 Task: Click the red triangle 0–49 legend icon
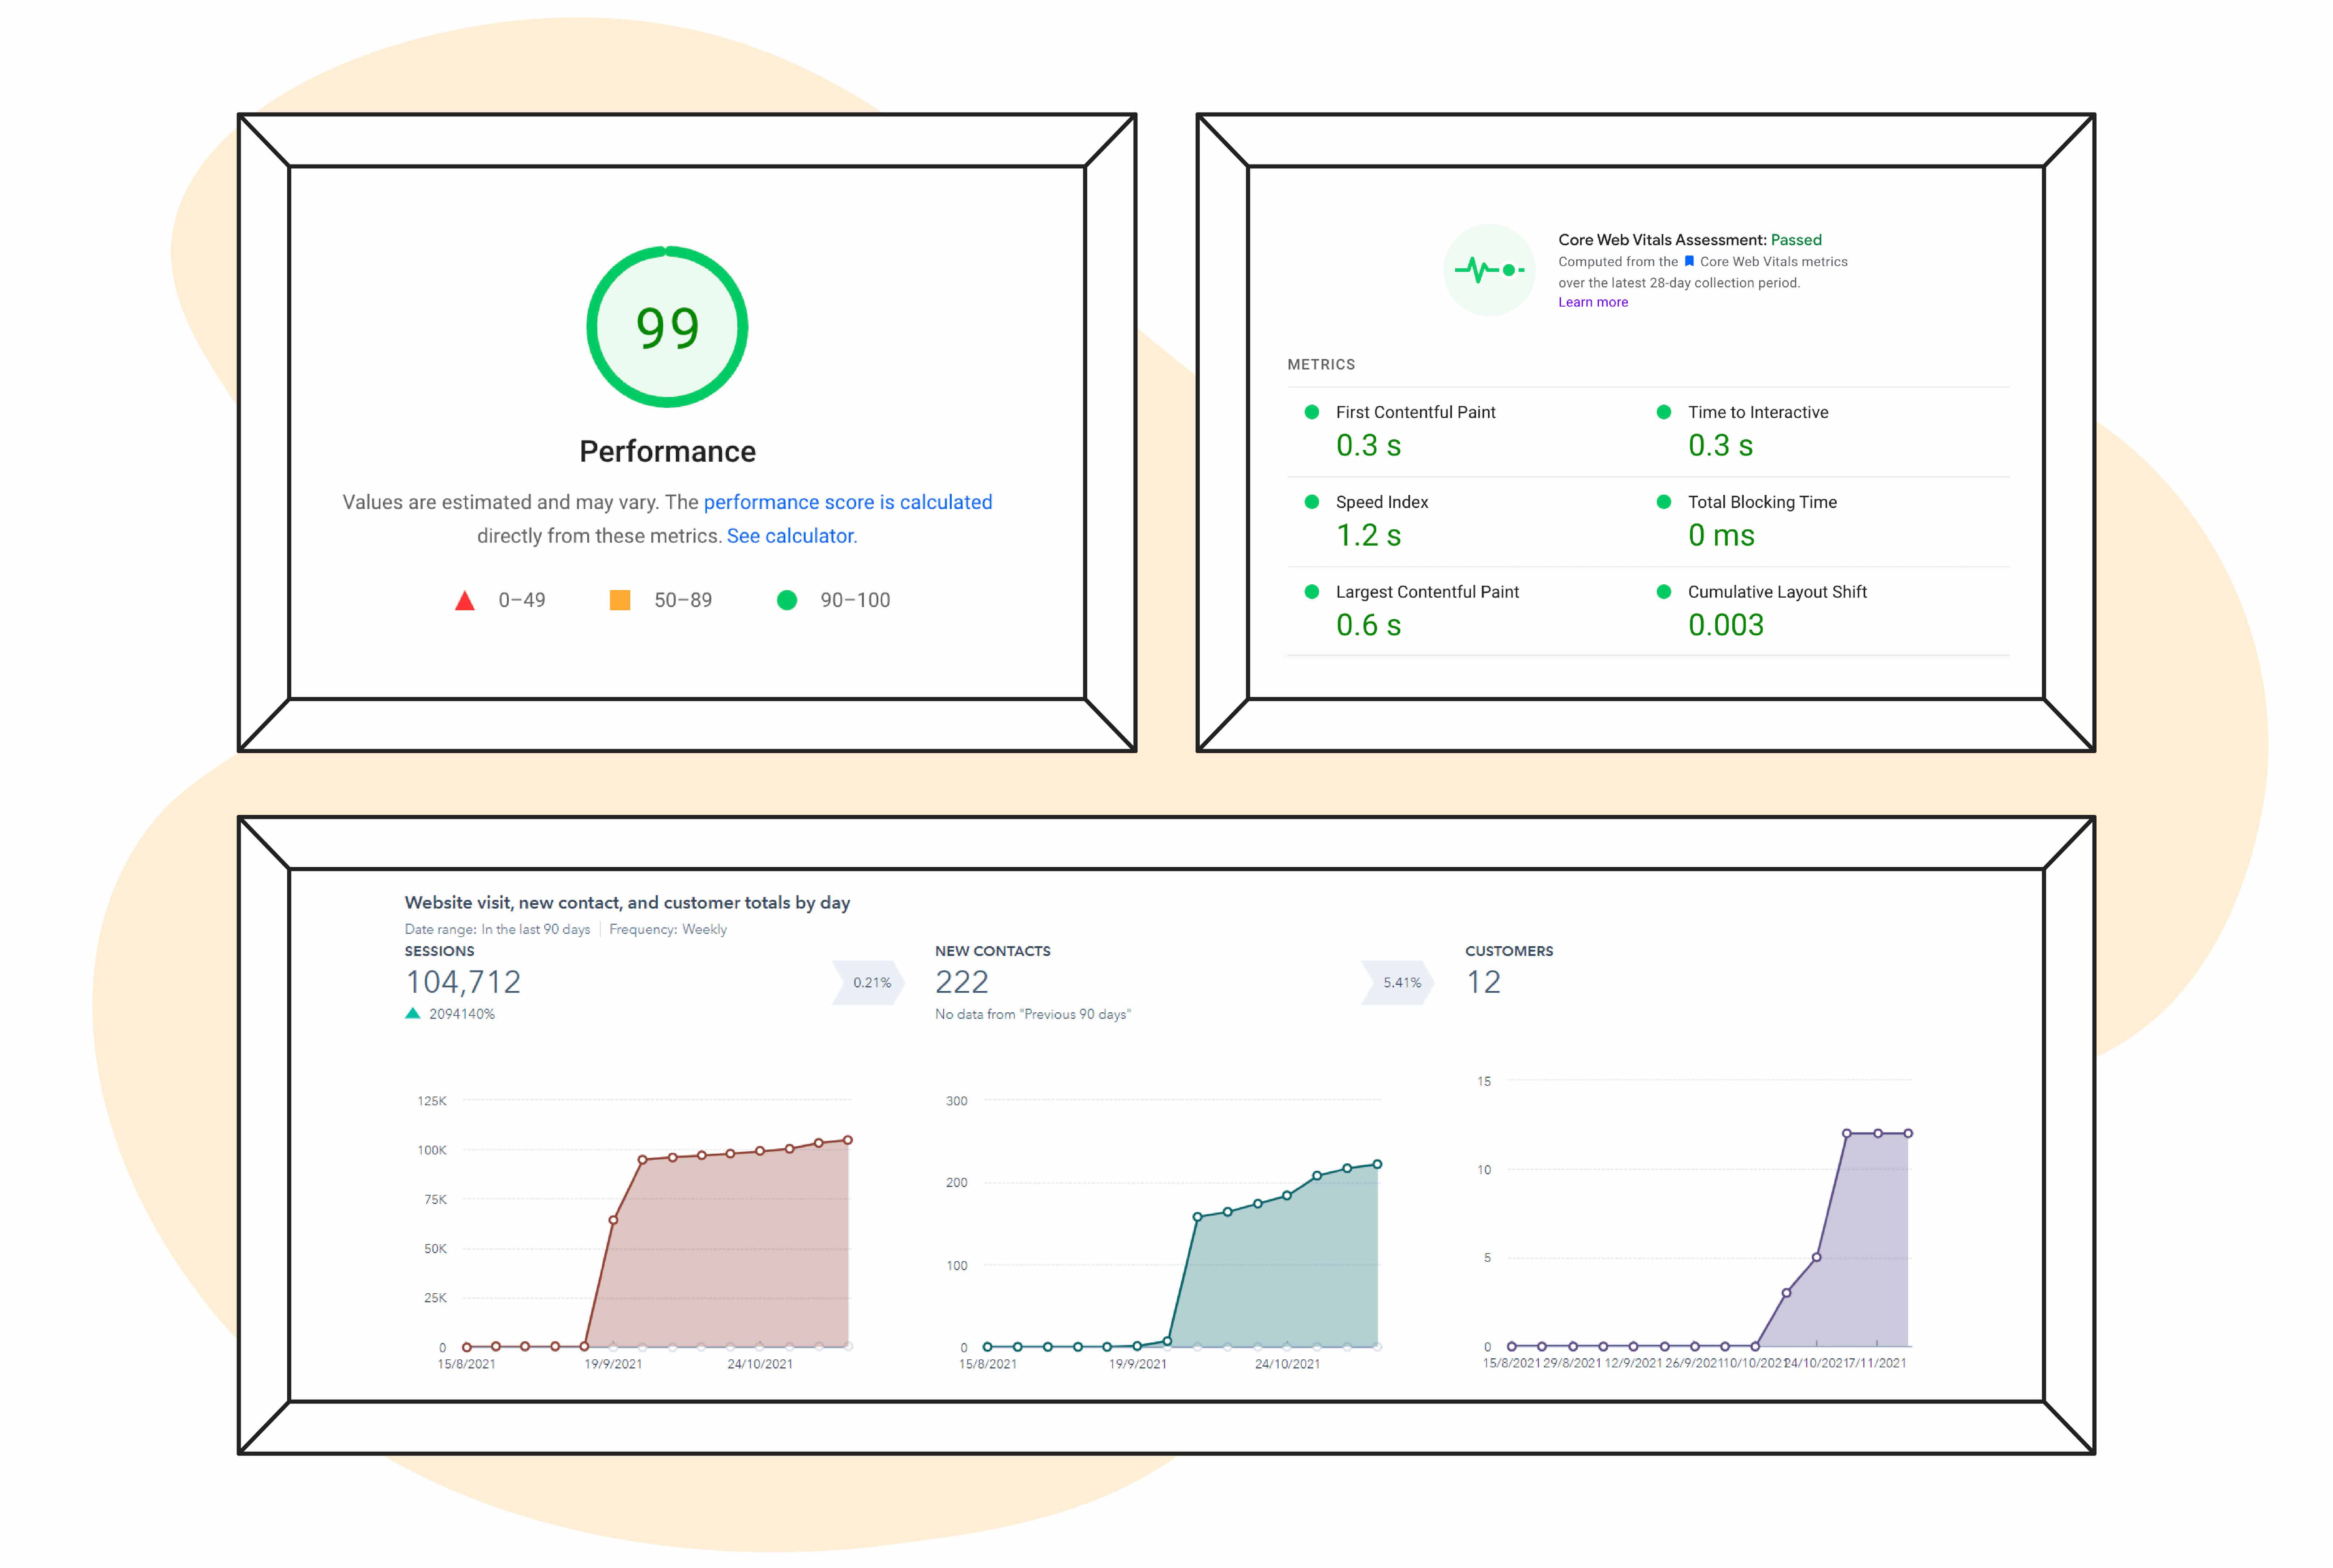click(465, 600)
